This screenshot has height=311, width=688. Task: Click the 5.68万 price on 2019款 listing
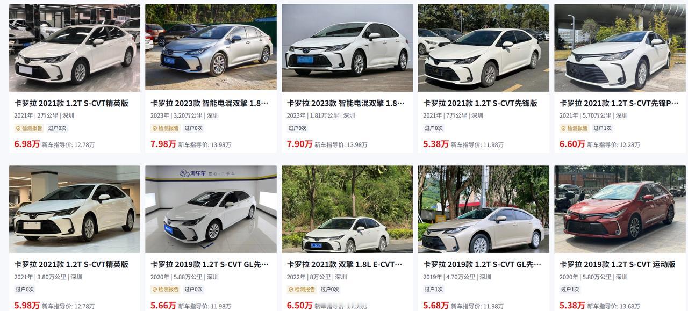(x=435, y=305)
